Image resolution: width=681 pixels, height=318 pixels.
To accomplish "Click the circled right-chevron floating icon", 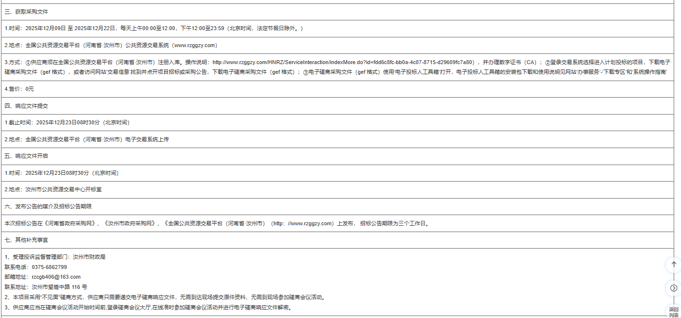I will click(x=674, y=288).
